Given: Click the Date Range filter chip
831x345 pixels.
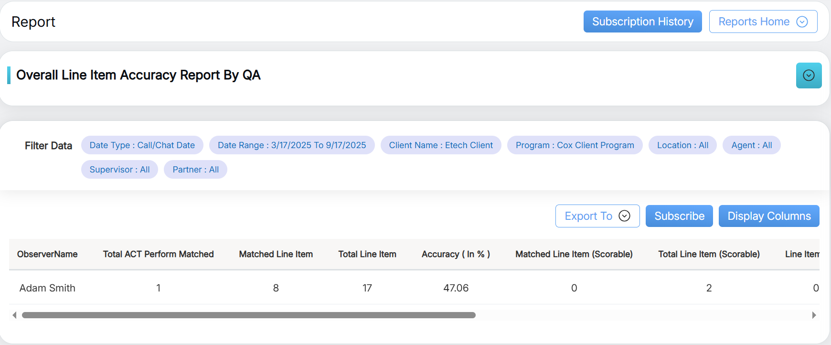Looking at the screenshot, I should click(292, 145).
